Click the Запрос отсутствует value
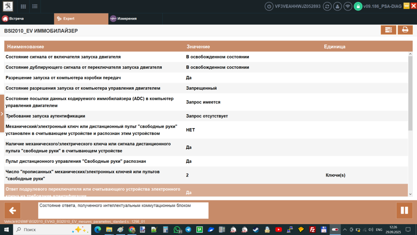 tap(207, 116)
